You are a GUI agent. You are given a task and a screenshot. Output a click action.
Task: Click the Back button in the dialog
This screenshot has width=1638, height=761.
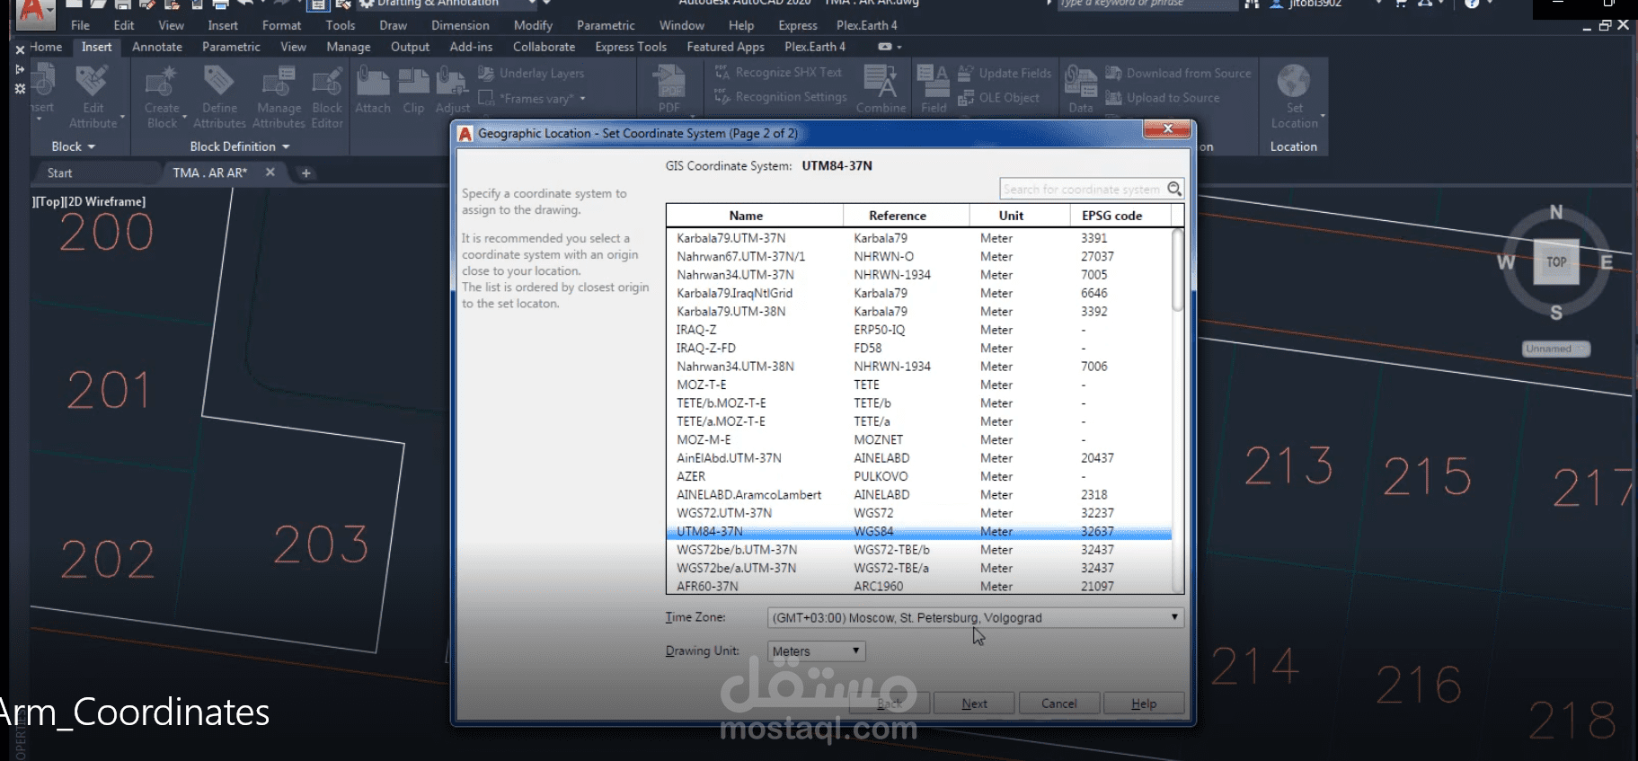point(890,703)
